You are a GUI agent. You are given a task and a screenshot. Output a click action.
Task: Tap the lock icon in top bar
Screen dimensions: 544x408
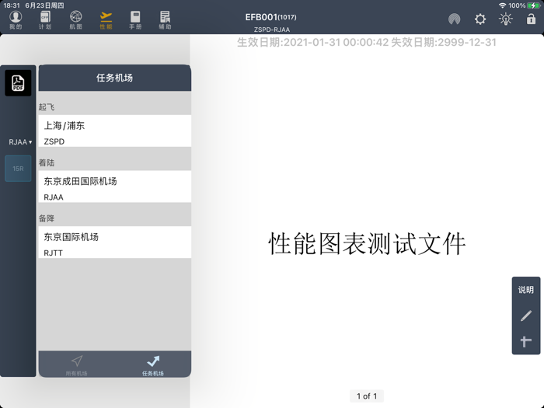tap(531, 19)
